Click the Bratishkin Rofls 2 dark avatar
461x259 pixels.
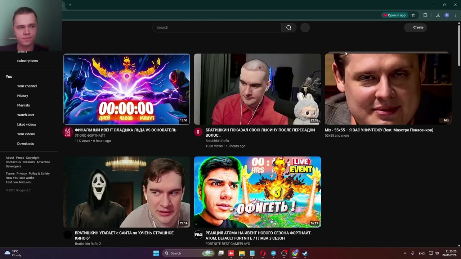click(x=68, y=235)
